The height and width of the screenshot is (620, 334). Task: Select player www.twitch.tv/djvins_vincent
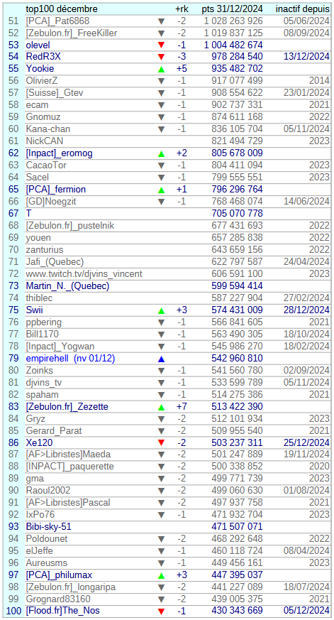pos(84,274)
